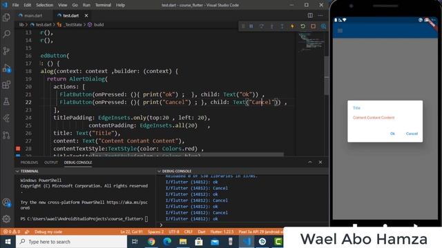Switch to the PROBLEMS panel tab

[29, 163]
